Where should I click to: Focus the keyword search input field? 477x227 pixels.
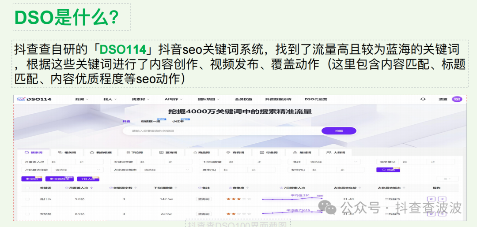pyautogui.click(x=222, y=131)
